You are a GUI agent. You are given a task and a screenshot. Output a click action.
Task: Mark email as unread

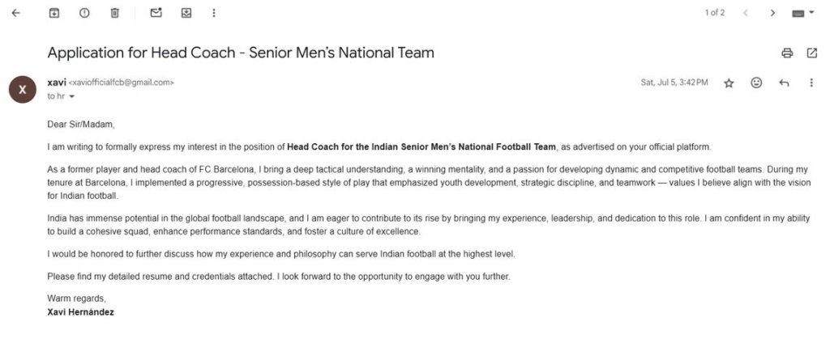(x=156, y=13)
